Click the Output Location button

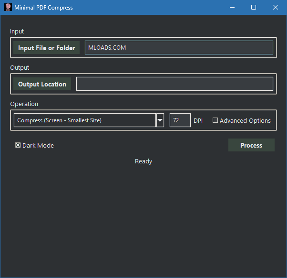[42, 84]
